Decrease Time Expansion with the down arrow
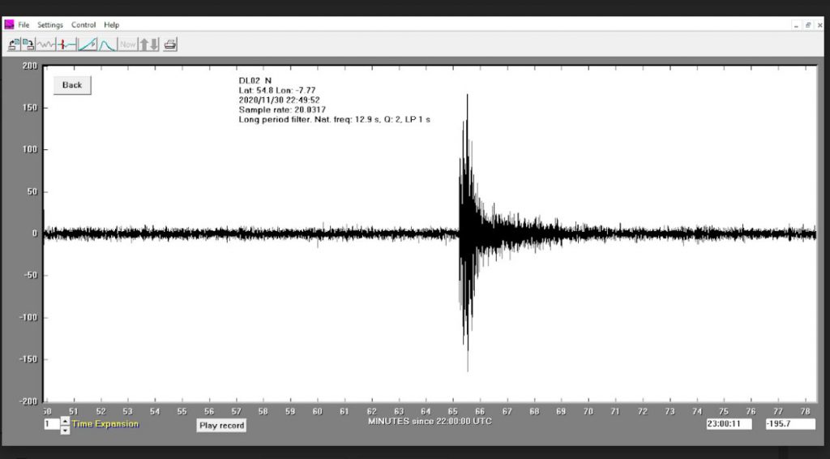 66,430
